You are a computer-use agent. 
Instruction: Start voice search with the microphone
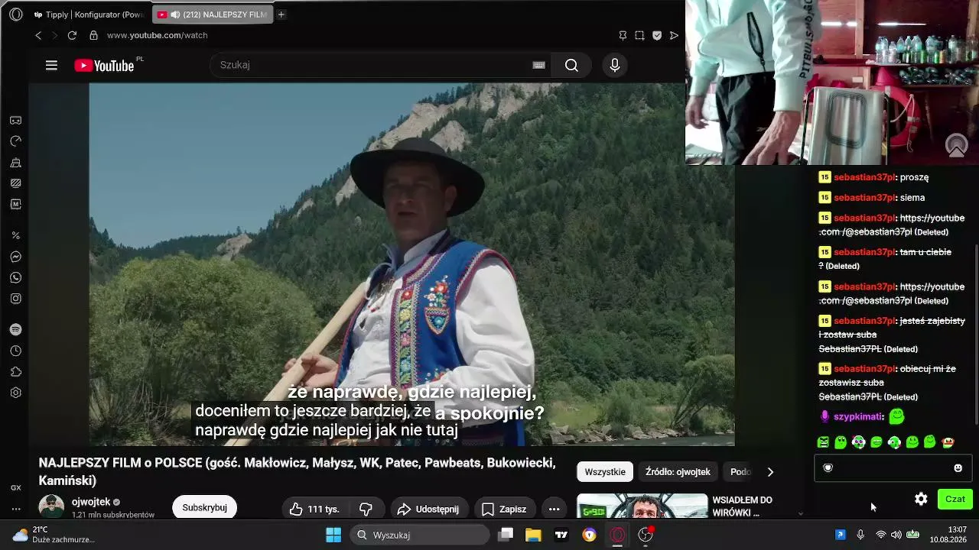click(x=614, y=66)
